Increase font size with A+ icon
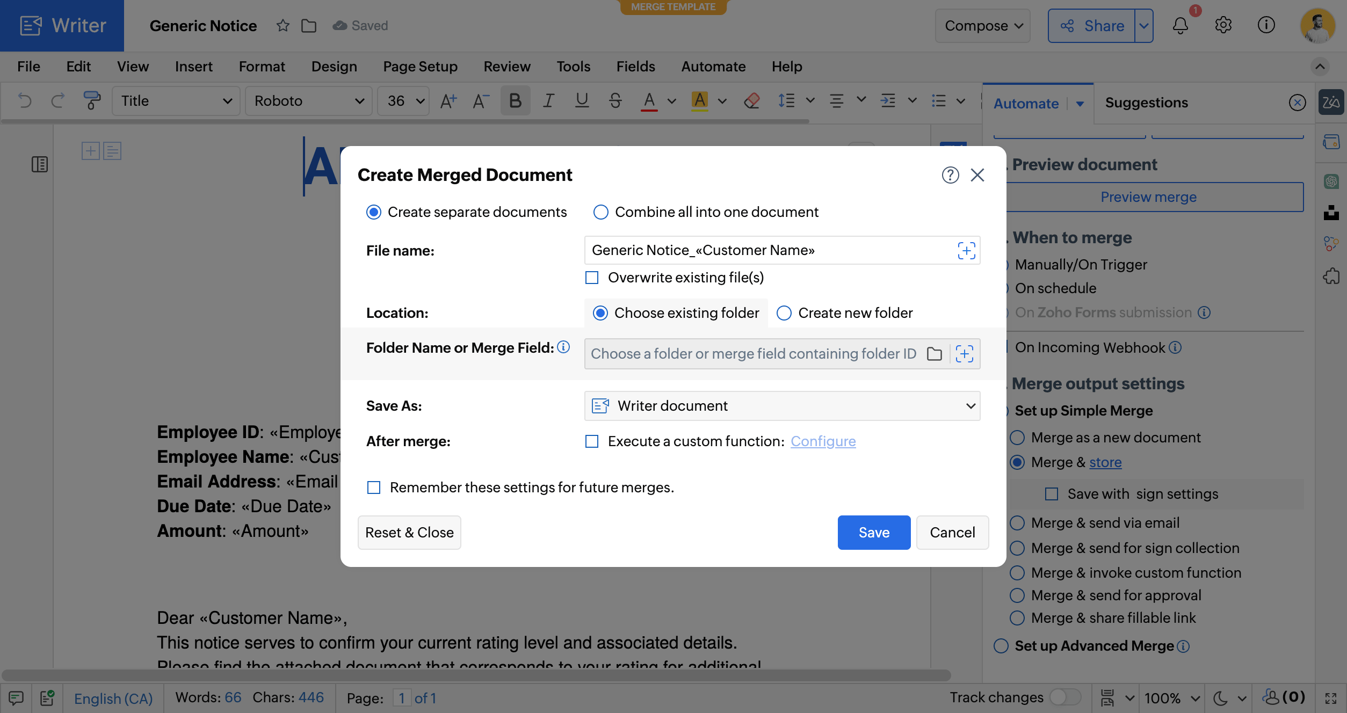This screenshot has height=713, width=1347. 448,100
